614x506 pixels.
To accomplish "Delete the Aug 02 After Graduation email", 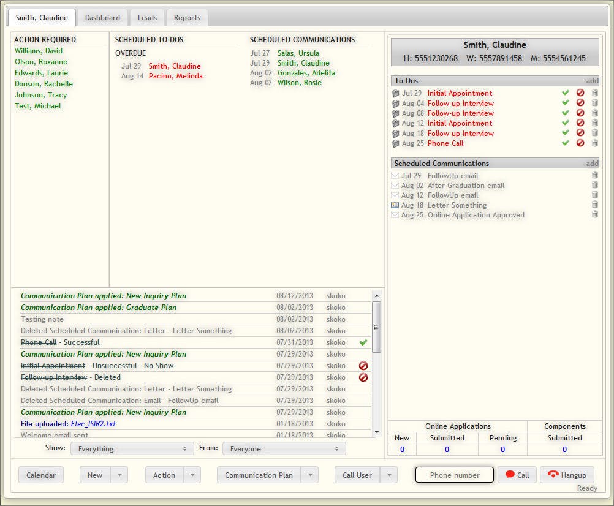I will [595, 185].
